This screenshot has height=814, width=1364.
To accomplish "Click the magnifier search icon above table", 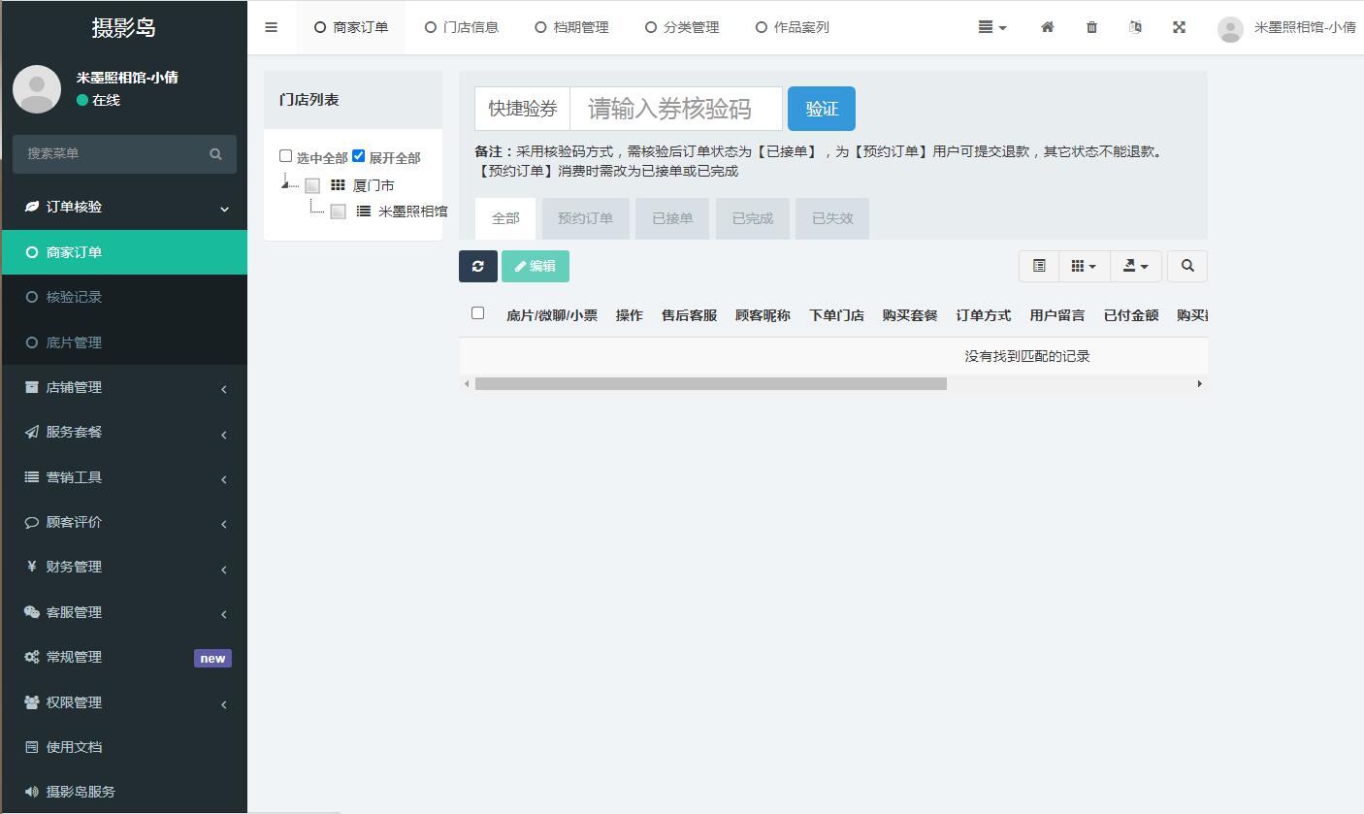I will tap(1187, 266).
